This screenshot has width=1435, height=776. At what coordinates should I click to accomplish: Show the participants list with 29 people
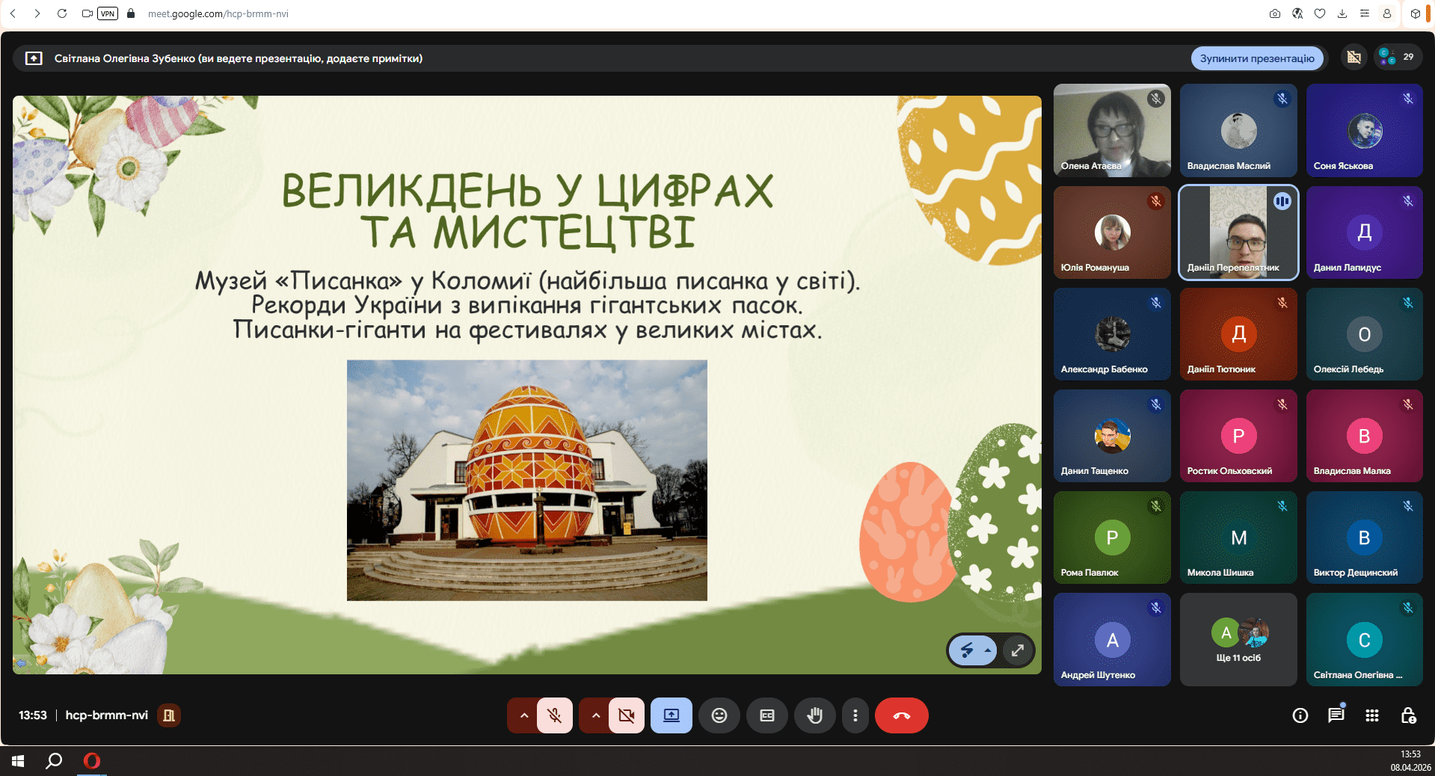pos(1397,57)
